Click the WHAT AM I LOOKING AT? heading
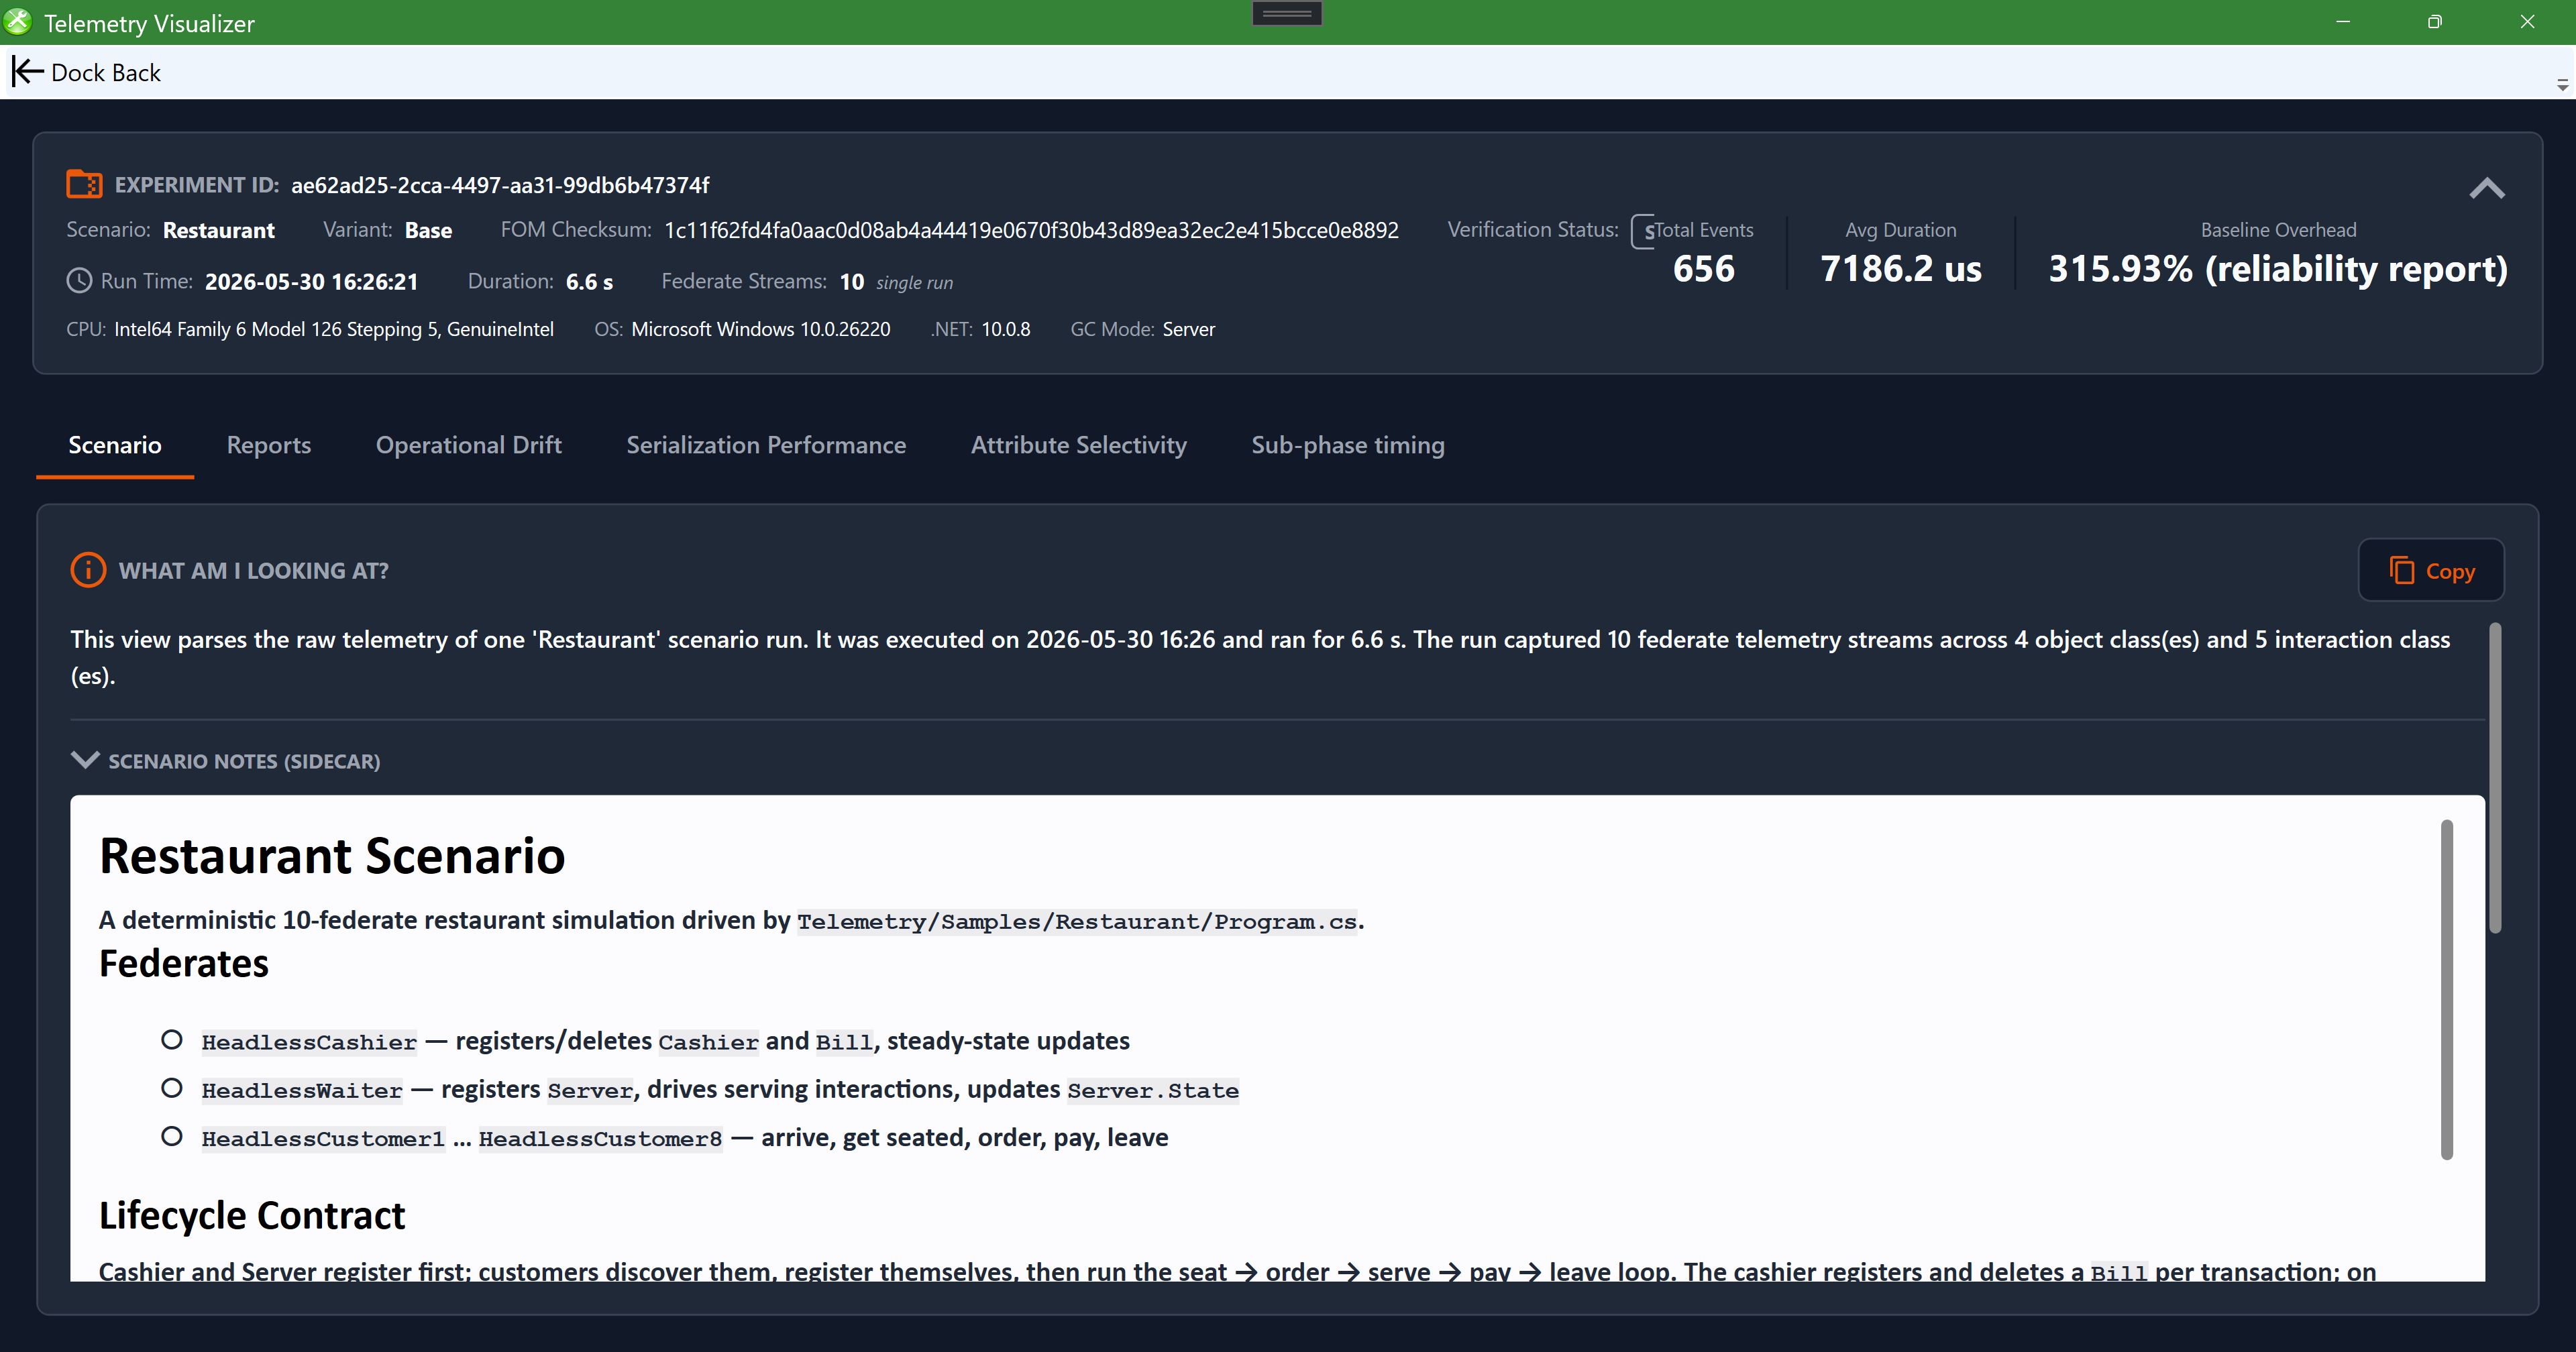2576x1352 pixels. pyautogui.click(x=254, y=570)
